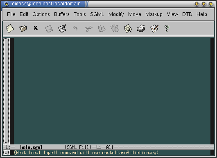Open a file using the folder icon
This screenshot has height=158, width=217.
(23, 28)
